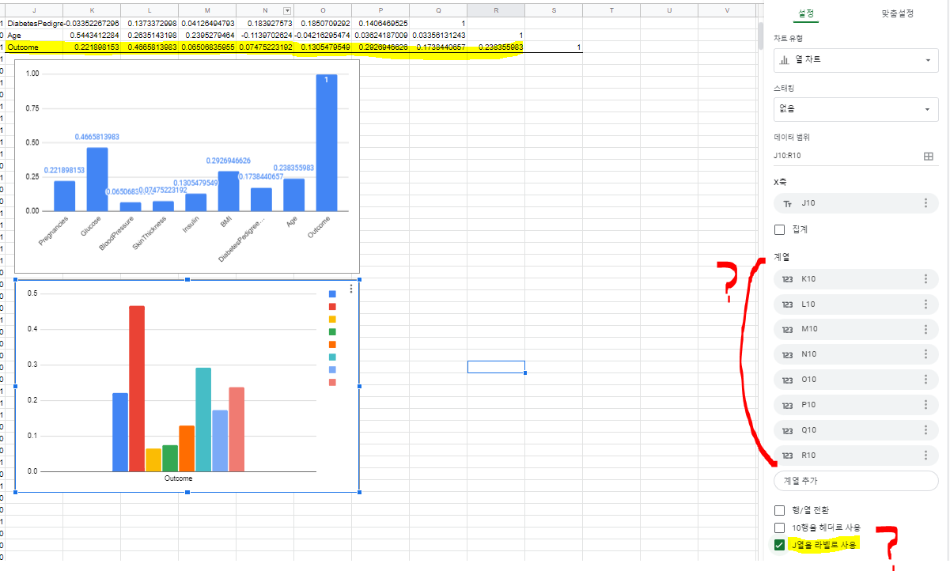Open the P10 series options menu
This screenshot has height=571, width=950.
[x=925, y=405]
